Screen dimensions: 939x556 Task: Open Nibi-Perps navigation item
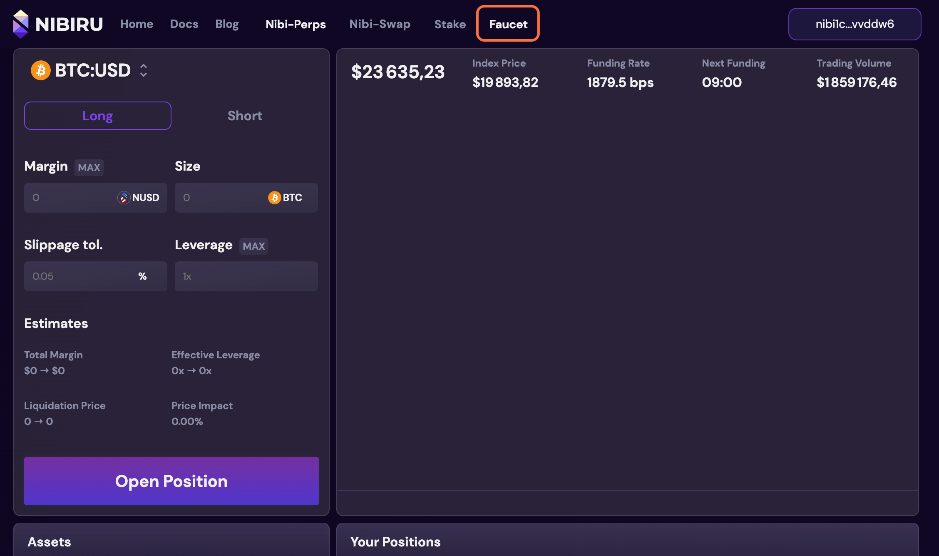click(x=296, y=24)
